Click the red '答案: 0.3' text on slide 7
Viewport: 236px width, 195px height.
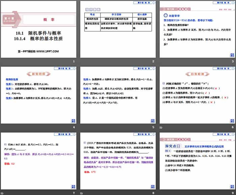pyautogui.click(x=9, y=164)
